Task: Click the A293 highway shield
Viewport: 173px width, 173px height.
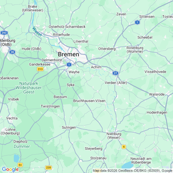Action: click(4, 33)
